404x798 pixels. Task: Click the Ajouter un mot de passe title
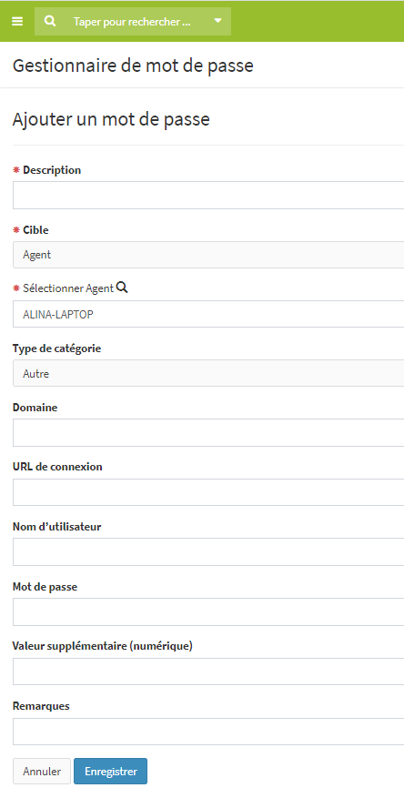pyautogui.click(x=111, y=119)
